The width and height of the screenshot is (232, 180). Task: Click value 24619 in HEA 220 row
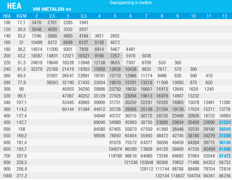pos(36,63)
